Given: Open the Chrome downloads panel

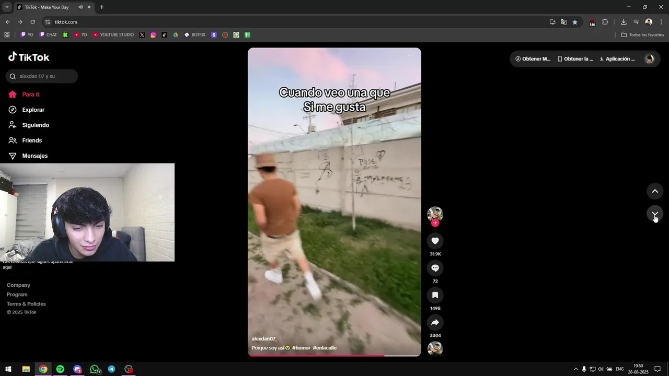Looking at the screenshot, I should coord(624,22).
